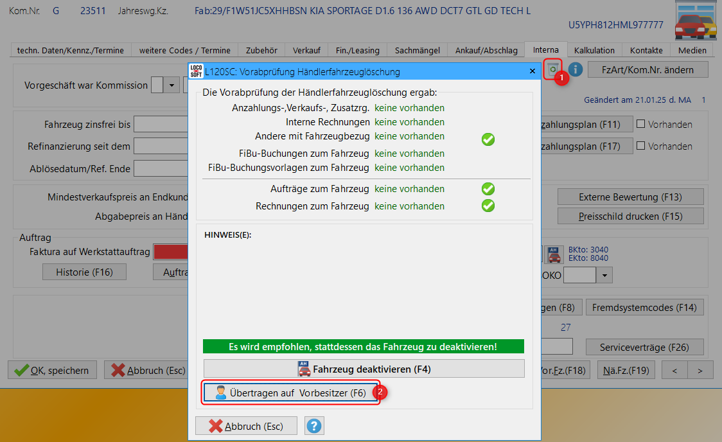Image resolution: width=722 pixels, height=442 pixels.
Task: Select the Medien tab
Action: click(692, 50)
